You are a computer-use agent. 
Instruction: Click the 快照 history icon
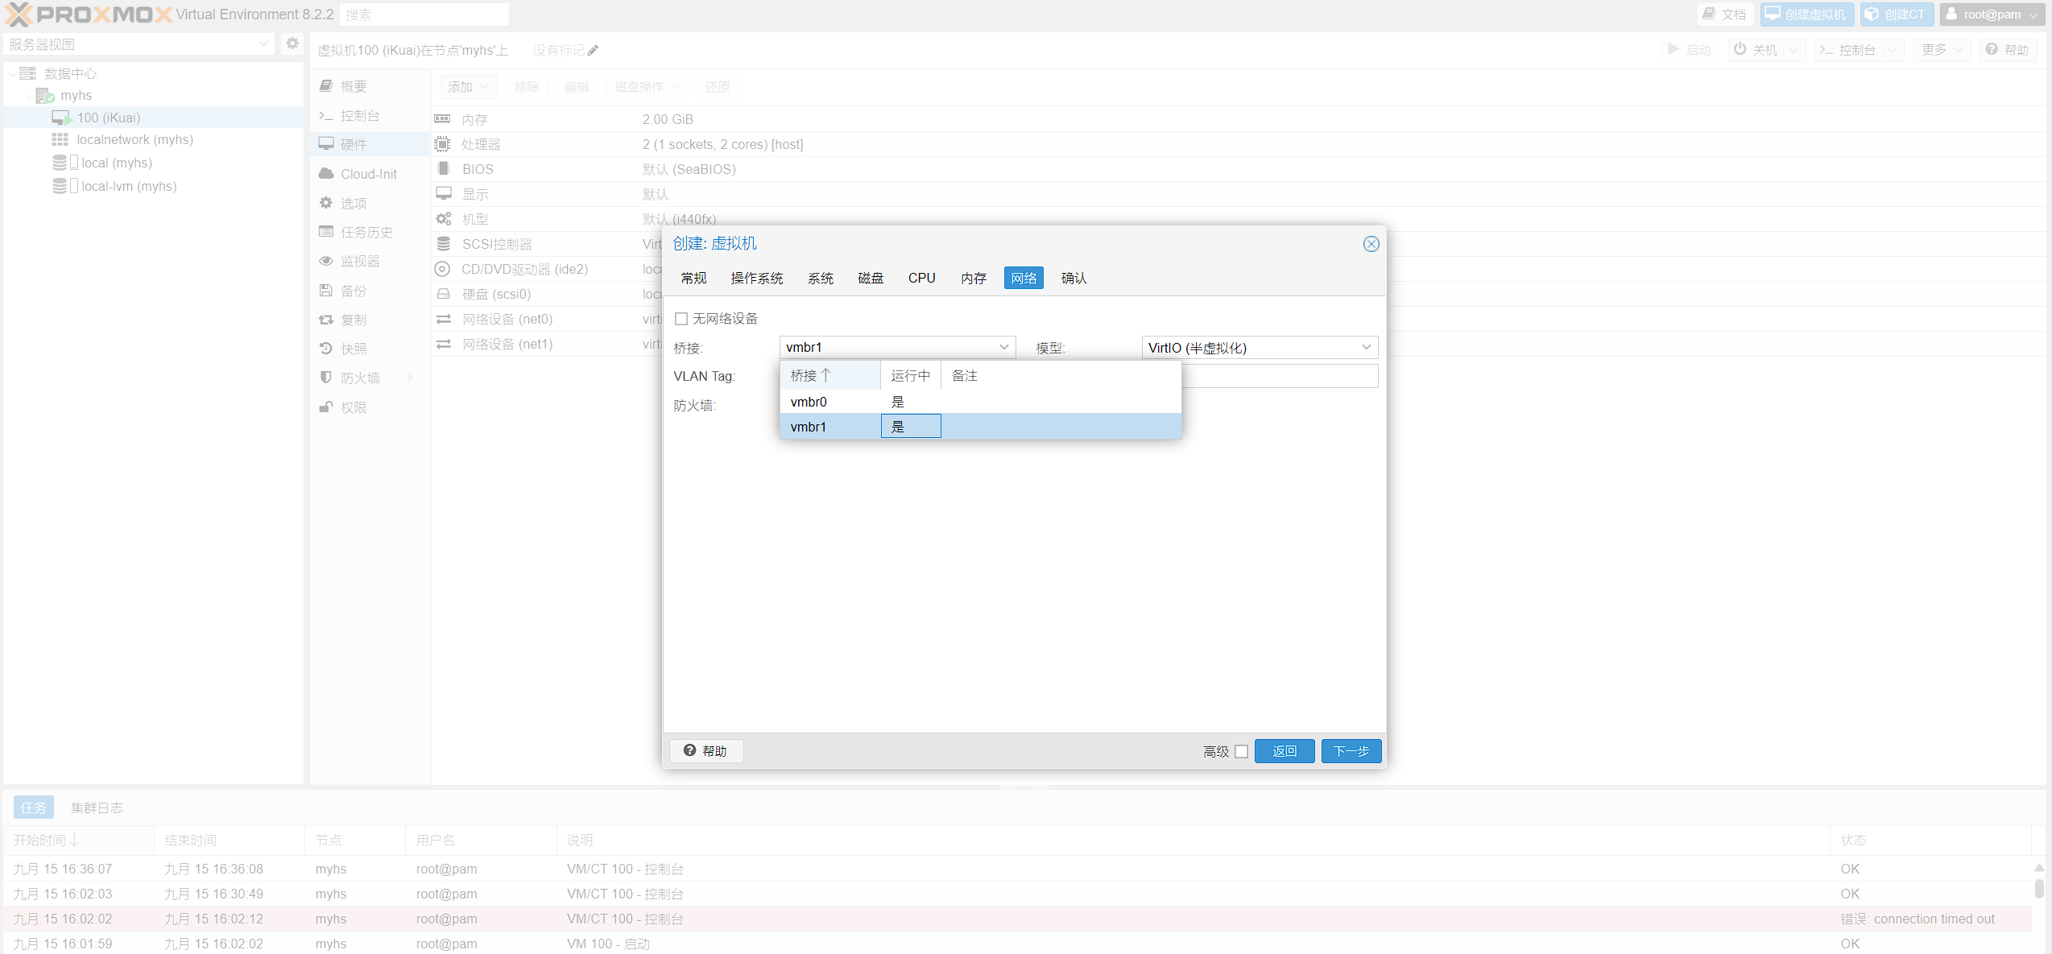[326, 348]
